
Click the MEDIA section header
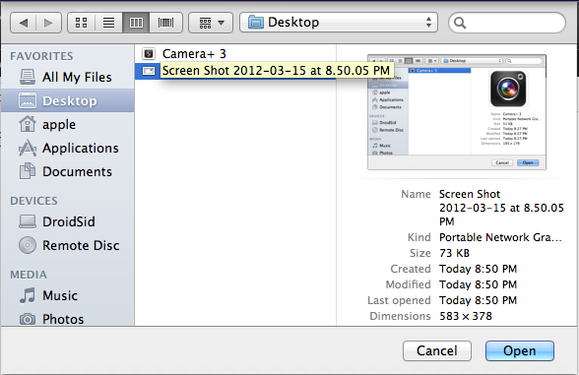[29, 275]
